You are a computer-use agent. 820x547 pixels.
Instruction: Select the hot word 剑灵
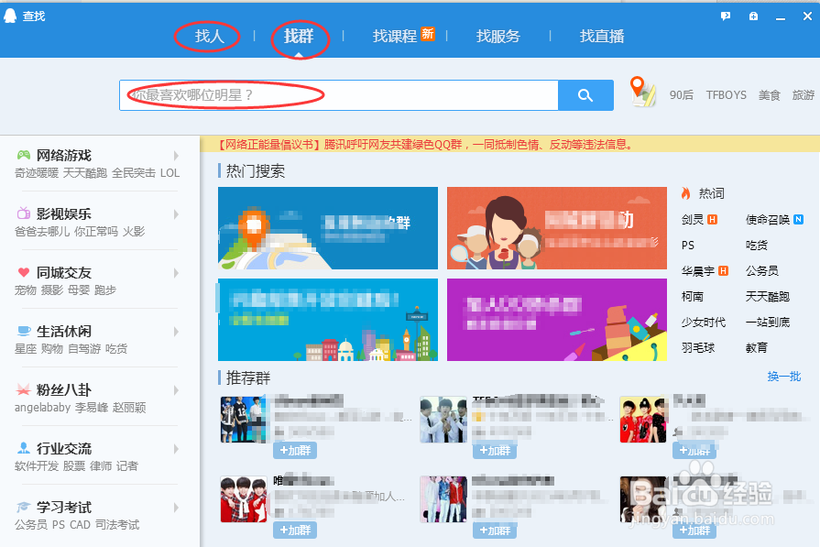[693, 220]
